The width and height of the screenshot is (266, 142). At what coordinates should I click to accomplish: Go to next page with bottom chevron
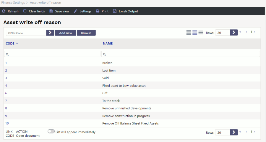254,132
